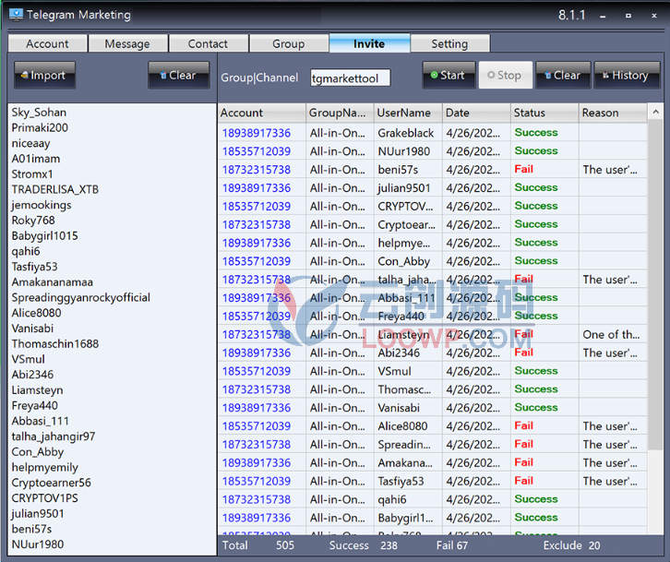The height and width of the screenshot is (562, 670).
Task: Click Freya440 username in results table
Action: point(401,317)
